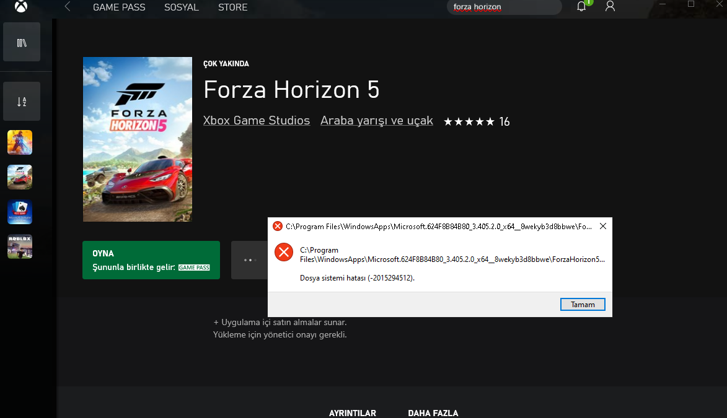Open the STORE tab
This screenshot has height=418, width=727.
[x=233, y=7]
